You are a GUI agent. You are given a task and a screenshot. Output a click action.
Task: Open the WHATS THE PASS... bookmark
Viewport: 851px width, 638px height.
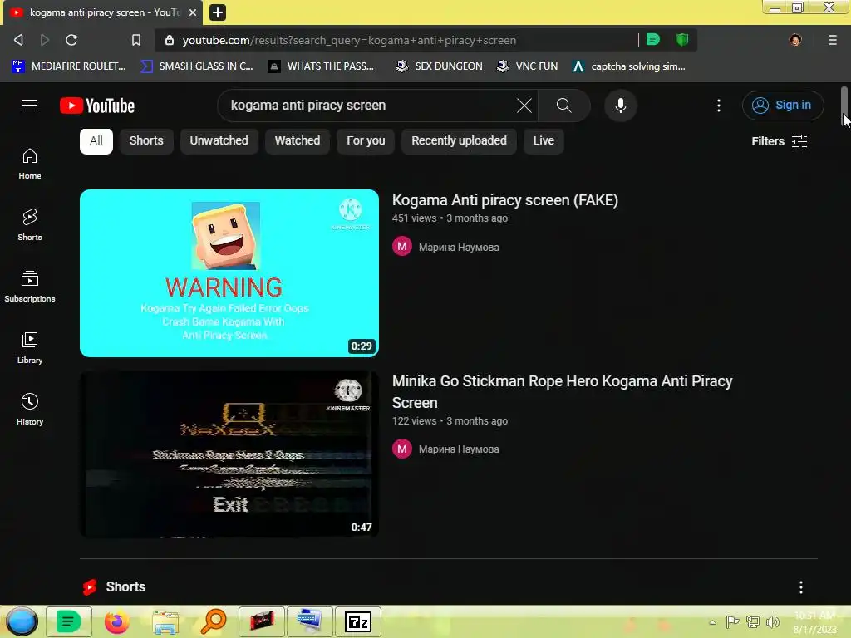point(321,66)
